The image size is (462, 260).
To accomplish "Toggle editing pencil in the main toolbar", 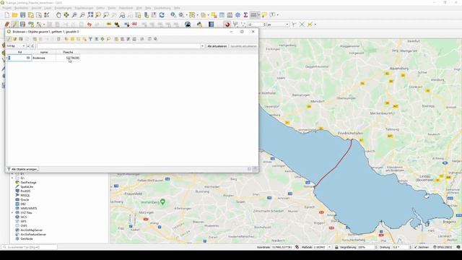I will [14, 25].
